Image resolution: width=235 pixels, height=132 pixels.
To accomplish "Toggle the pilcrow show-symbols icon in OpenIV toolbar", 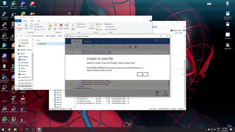I will click(x=136, y=47).
